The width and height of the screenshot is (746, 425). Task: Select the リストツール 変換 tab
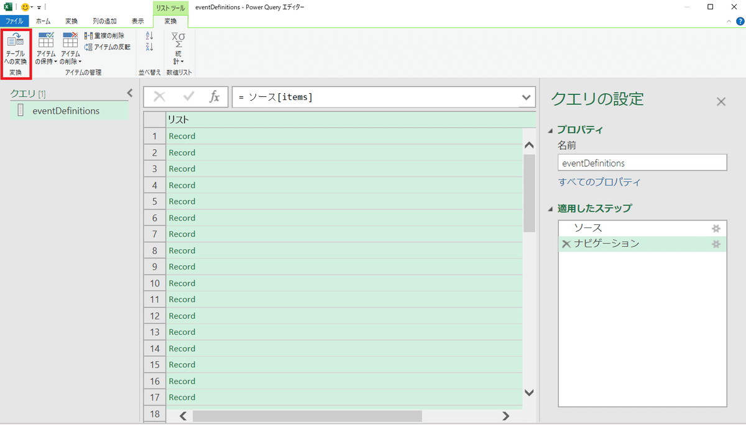(x=170, y=21)
